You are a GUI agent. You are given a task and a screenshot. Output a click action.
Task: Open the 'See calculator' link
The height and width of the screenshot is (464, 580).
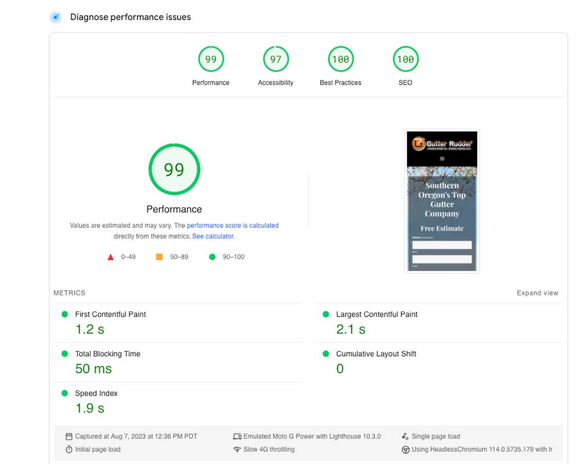(x=213, y=237)
